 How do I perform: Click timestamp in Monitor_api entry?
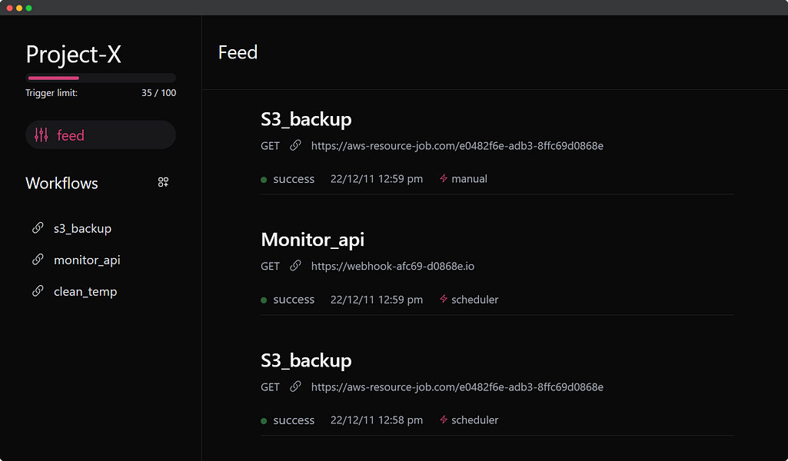click(x=377, y=300)
